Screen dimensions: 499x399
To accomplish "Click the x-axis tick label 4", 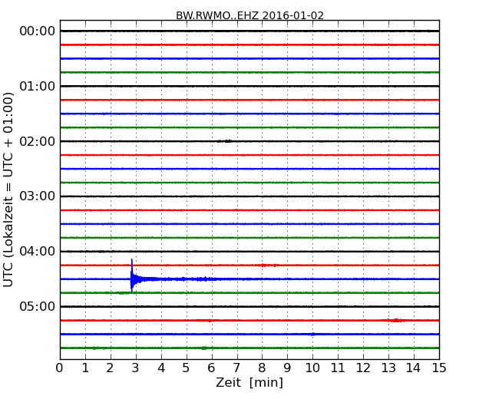I will coord(161,368).
